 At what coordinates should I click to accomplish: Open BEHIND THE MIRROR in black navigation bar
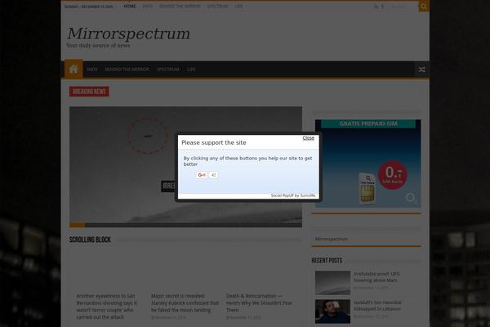(127, 69)
